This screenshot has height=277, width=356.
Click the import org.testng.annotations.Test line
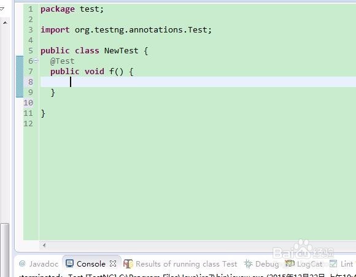click(x=126, y=30)
